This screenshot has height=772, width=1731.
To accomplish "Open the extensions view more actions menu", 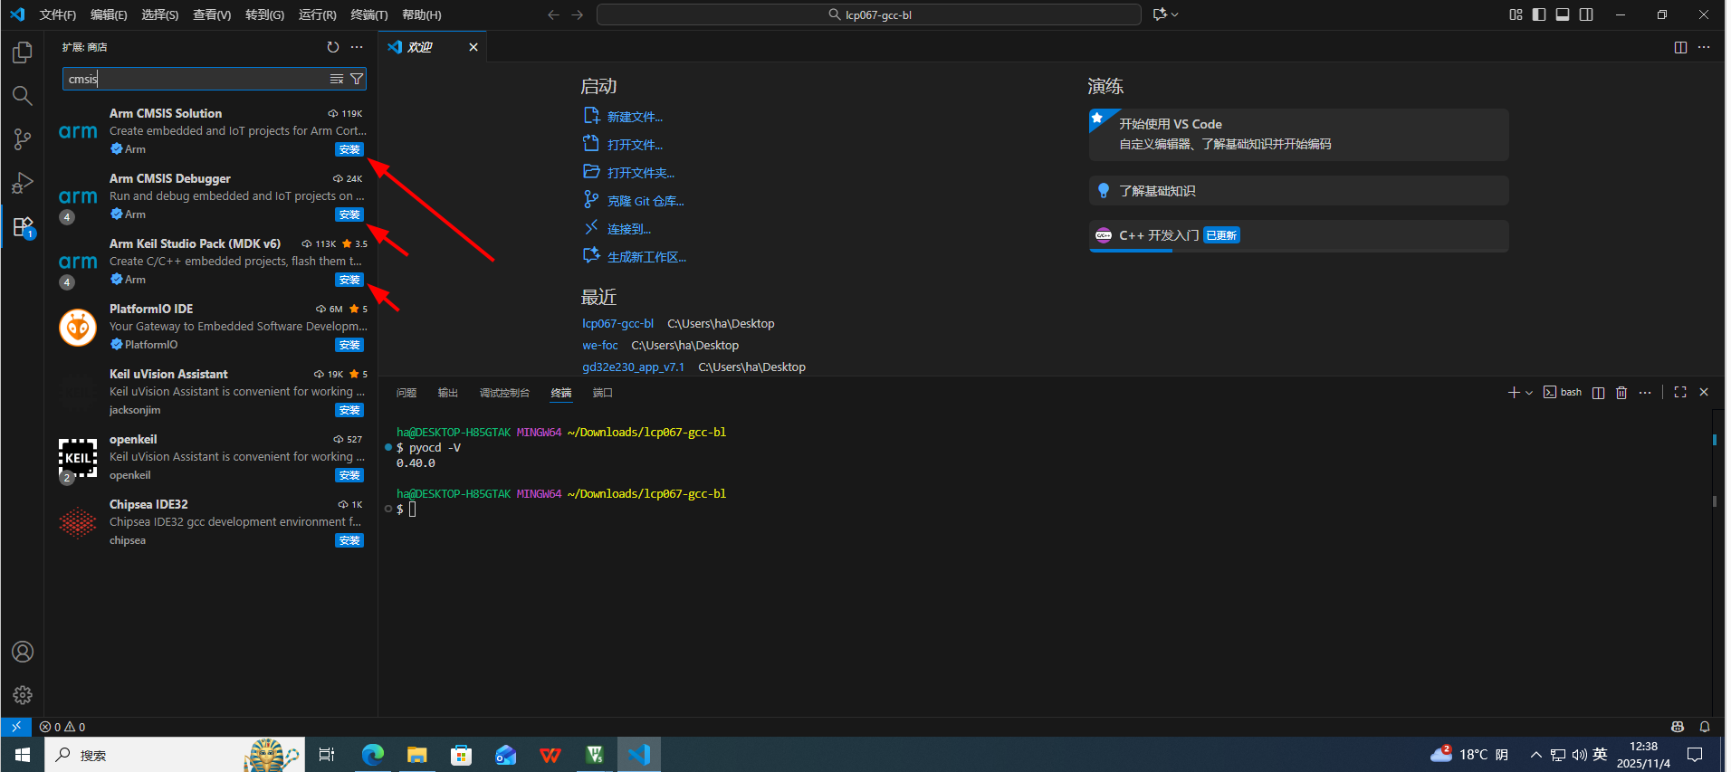I will click(x=357, y=47).
